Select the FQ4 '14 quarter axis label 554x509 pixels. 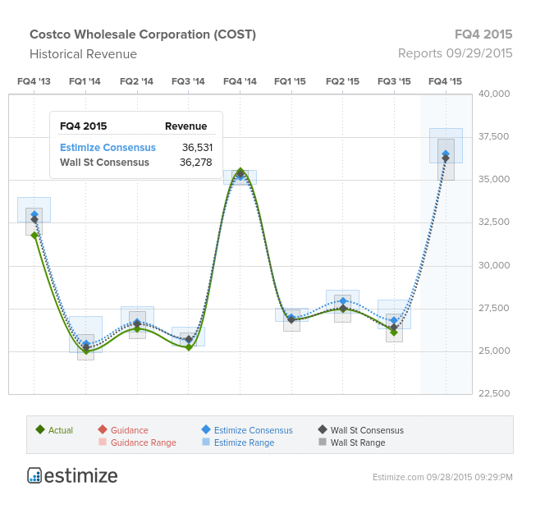240,81
